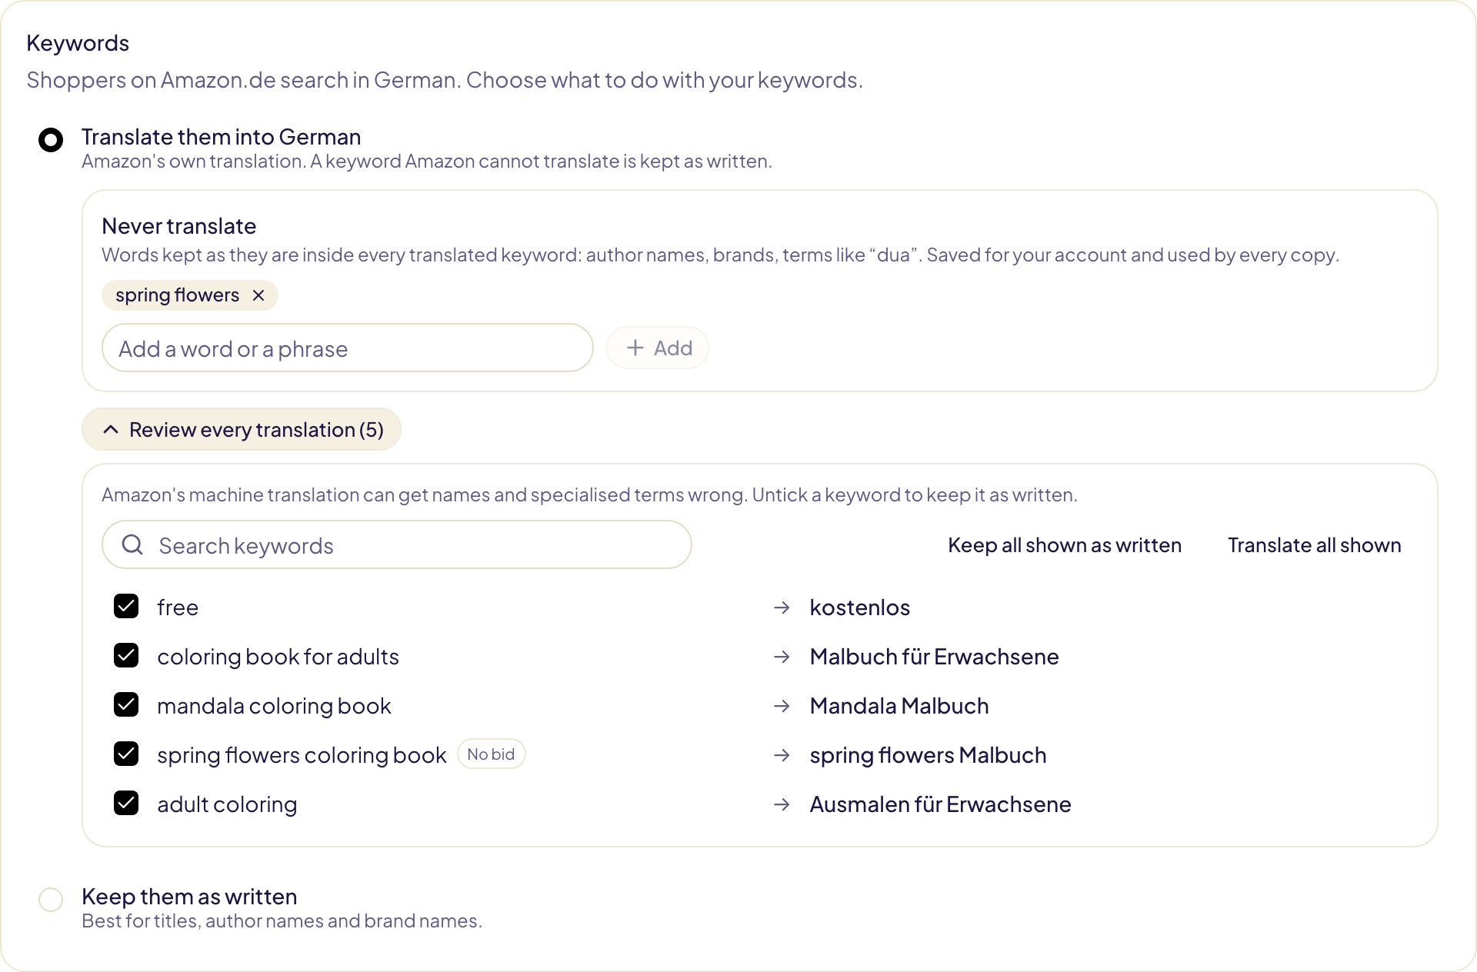Select Translate them into German radio
The width and height of the screenshot is (1477, 972).
pyautogui.click(x=51, y=140)
